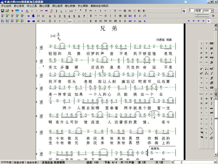Add a flat accidental from the toolbar
The height and width of the screenshot is (164, 218).
pos(140,16)
